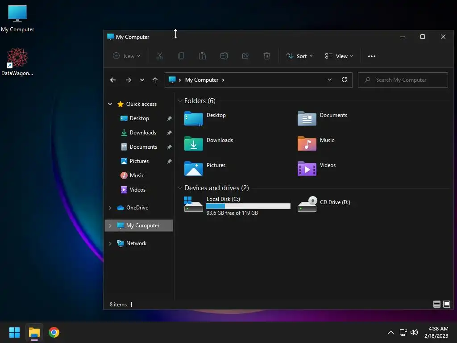Open Documents in Quick access sidebar

pyautogui.click(x=143, y=146)
